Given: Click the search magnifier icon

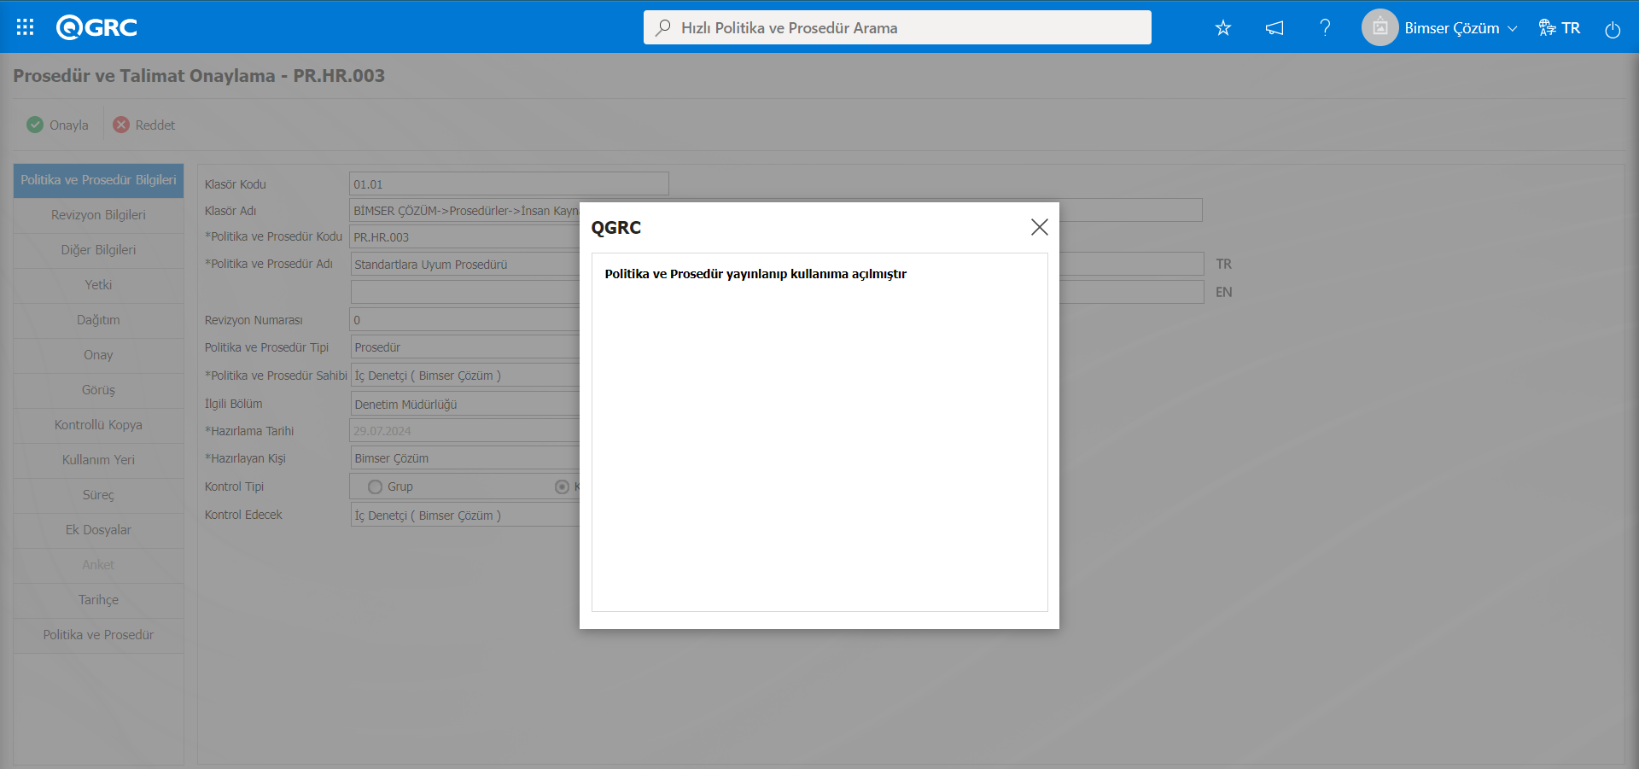Looking at the screenshot, I should pos(662,27).
